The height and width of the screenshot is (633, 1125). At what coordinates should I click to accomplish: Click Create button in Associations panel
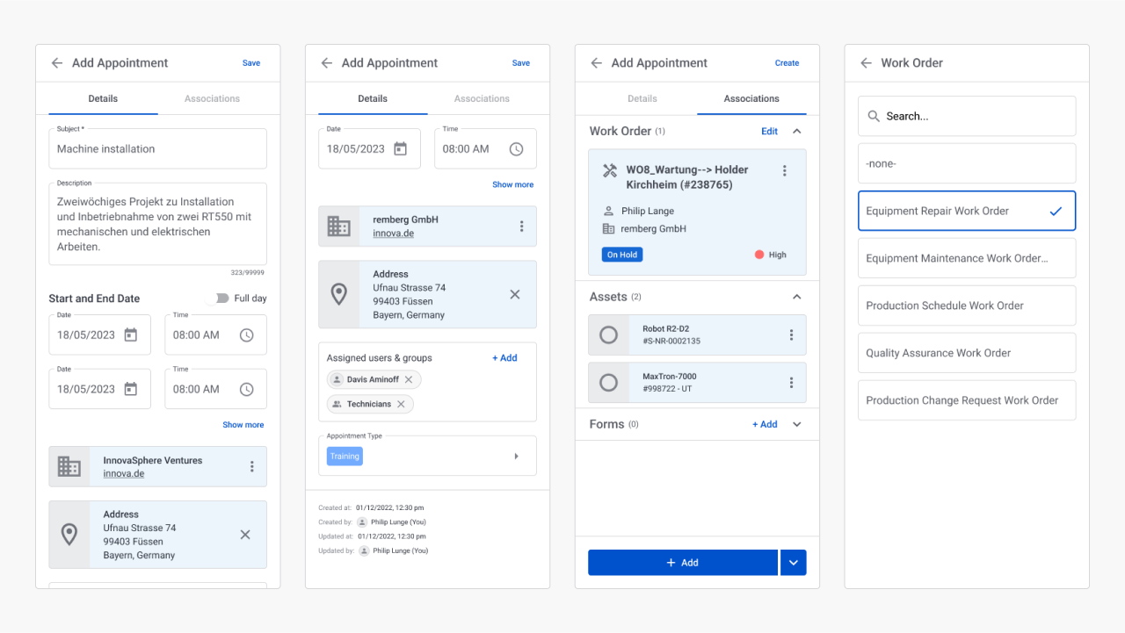click(x=787, y=63)
